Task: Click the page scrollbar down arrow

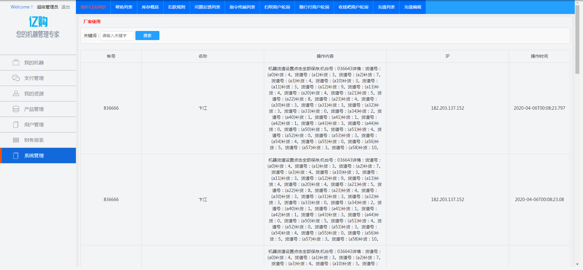Action: point(577,265)
